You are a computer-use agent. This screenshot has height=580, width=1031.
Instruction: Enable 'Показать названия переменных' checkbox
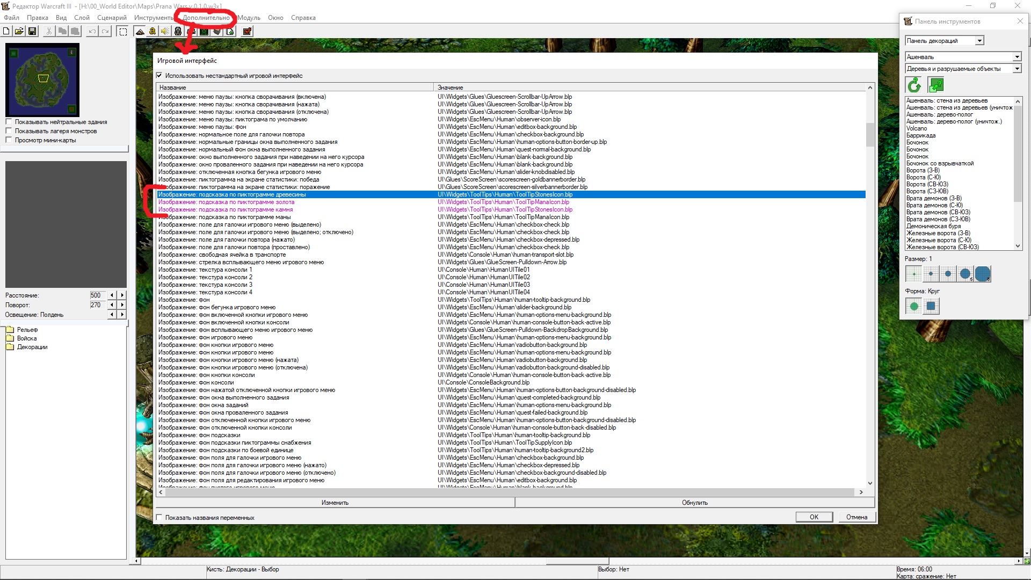click(x=159, y=518)
